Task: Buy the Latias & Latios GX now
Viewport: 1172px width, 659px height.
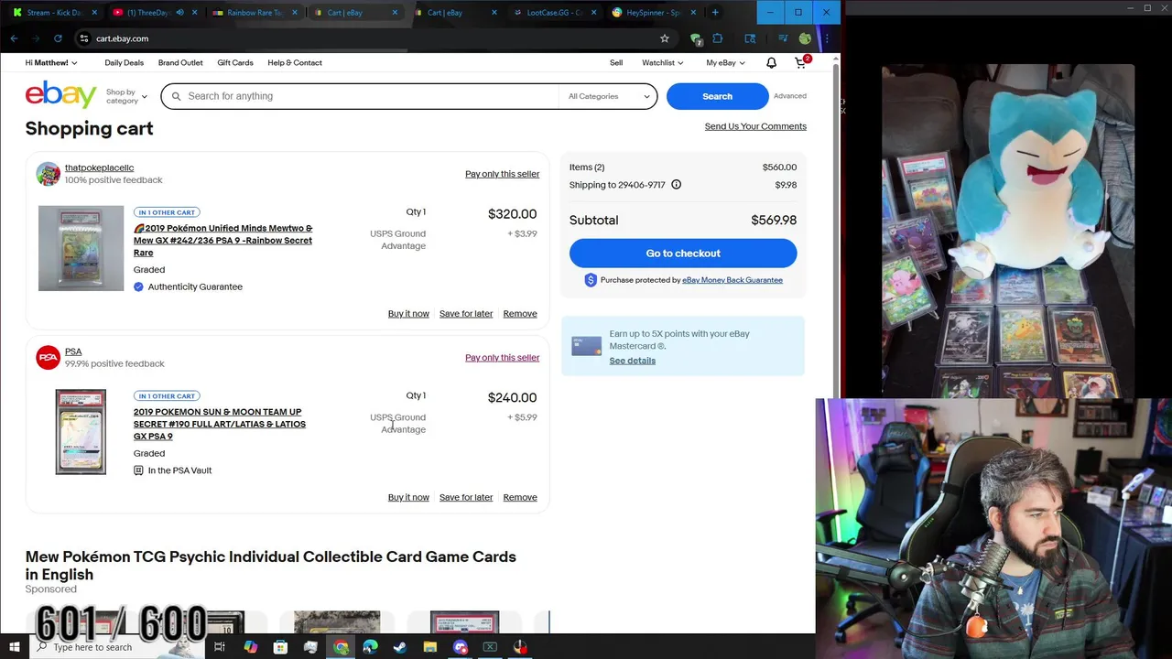Action: (408, 498)
